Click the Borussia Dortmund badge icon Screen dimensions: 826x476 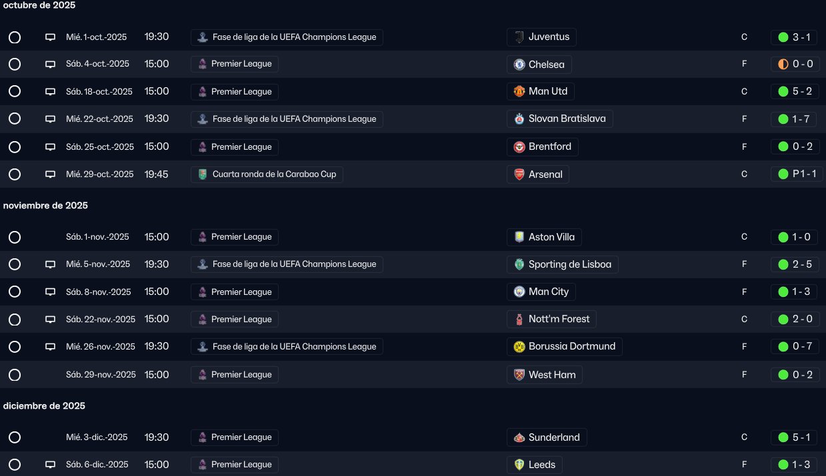coord(519,347)
